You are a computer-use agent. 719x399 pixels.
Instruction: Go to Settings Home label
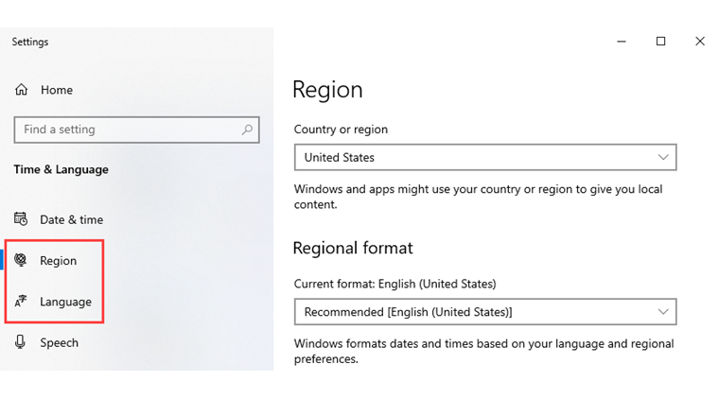point(57,90)
